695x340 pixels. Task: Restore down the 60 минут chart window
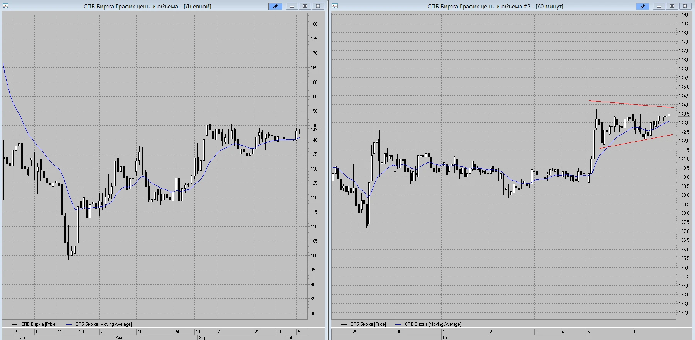click(672, 6)
